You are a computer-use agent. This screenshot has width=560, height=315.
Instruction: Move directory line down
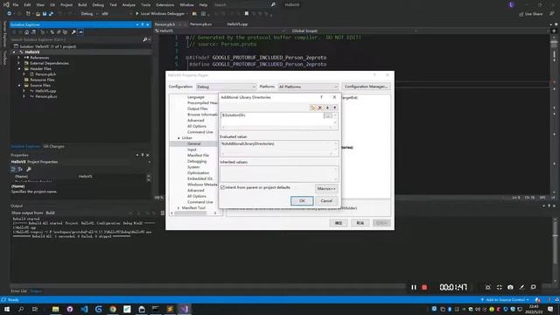[x=327, y=108]
